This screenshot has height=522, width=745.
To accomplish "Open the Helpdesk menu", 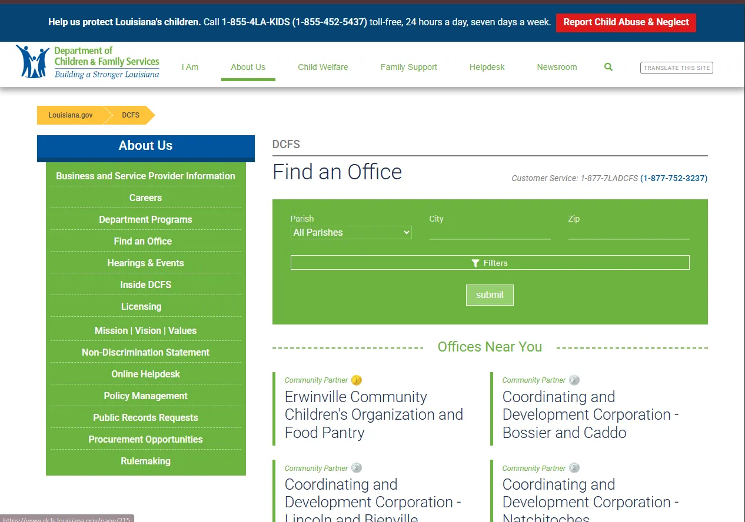I will pos(487,67).
